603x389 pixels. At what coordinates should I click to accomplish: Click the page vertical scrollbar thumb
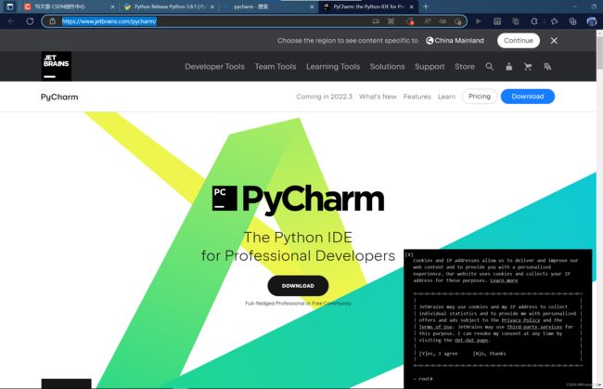pos(599,53)
